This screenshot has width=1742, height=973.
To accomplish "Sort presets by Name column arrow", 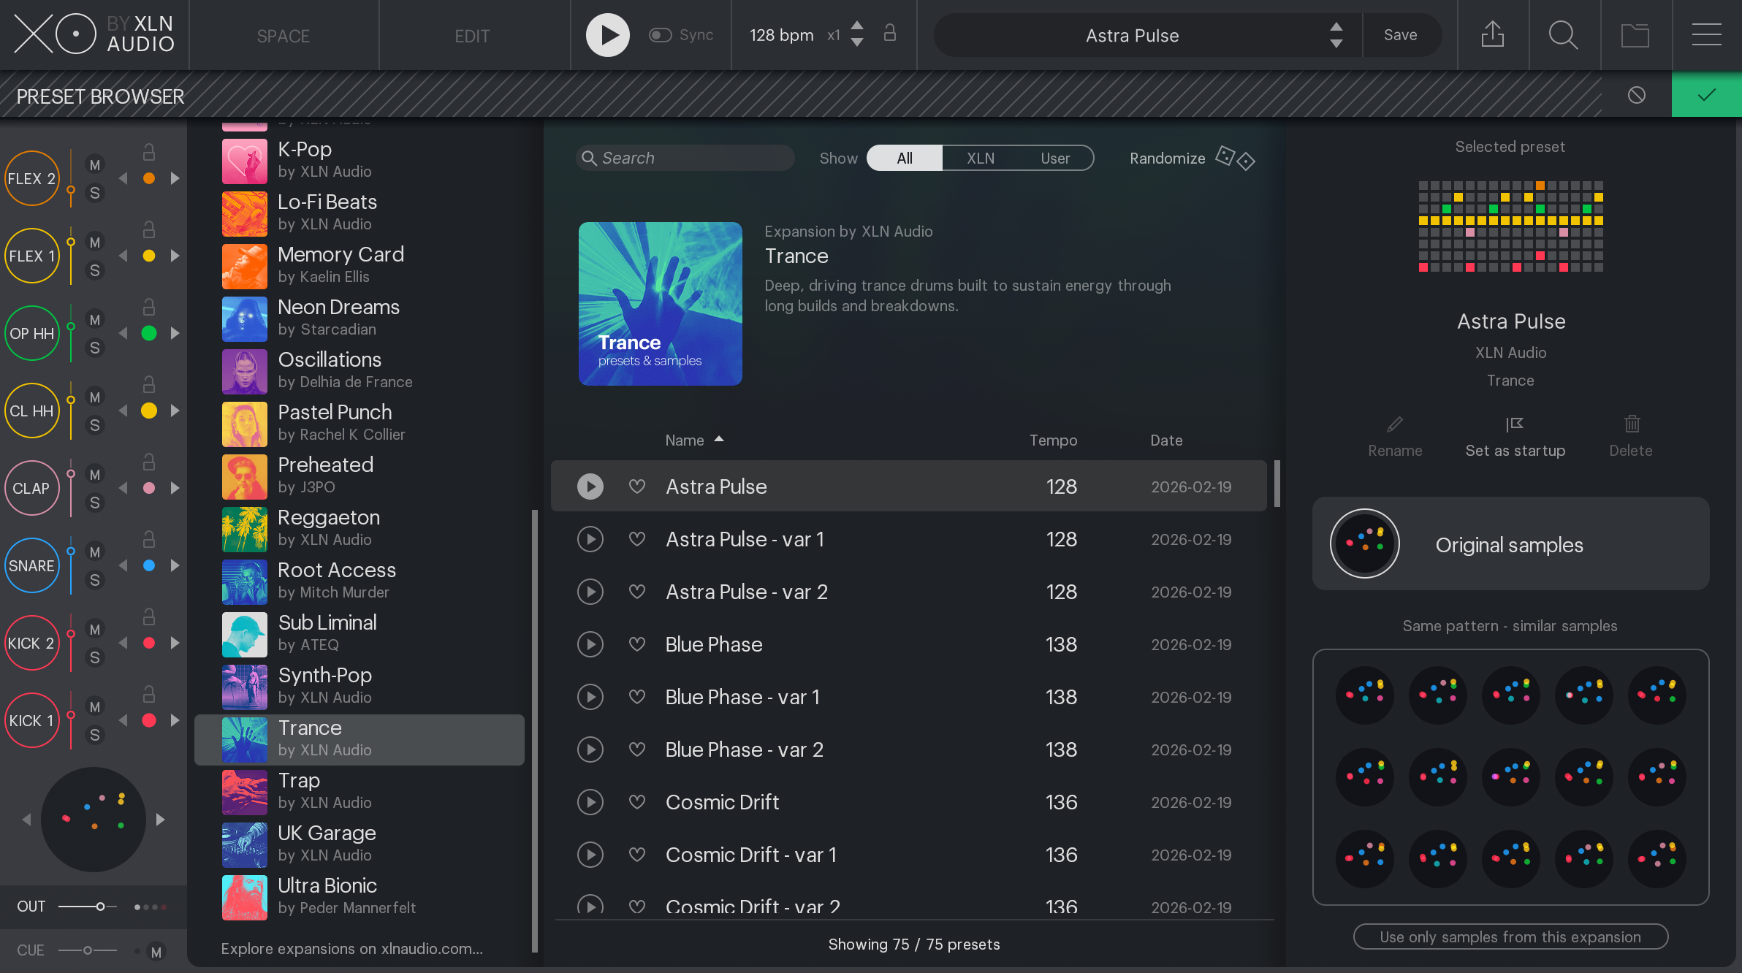I will click(x=719, y=439).
